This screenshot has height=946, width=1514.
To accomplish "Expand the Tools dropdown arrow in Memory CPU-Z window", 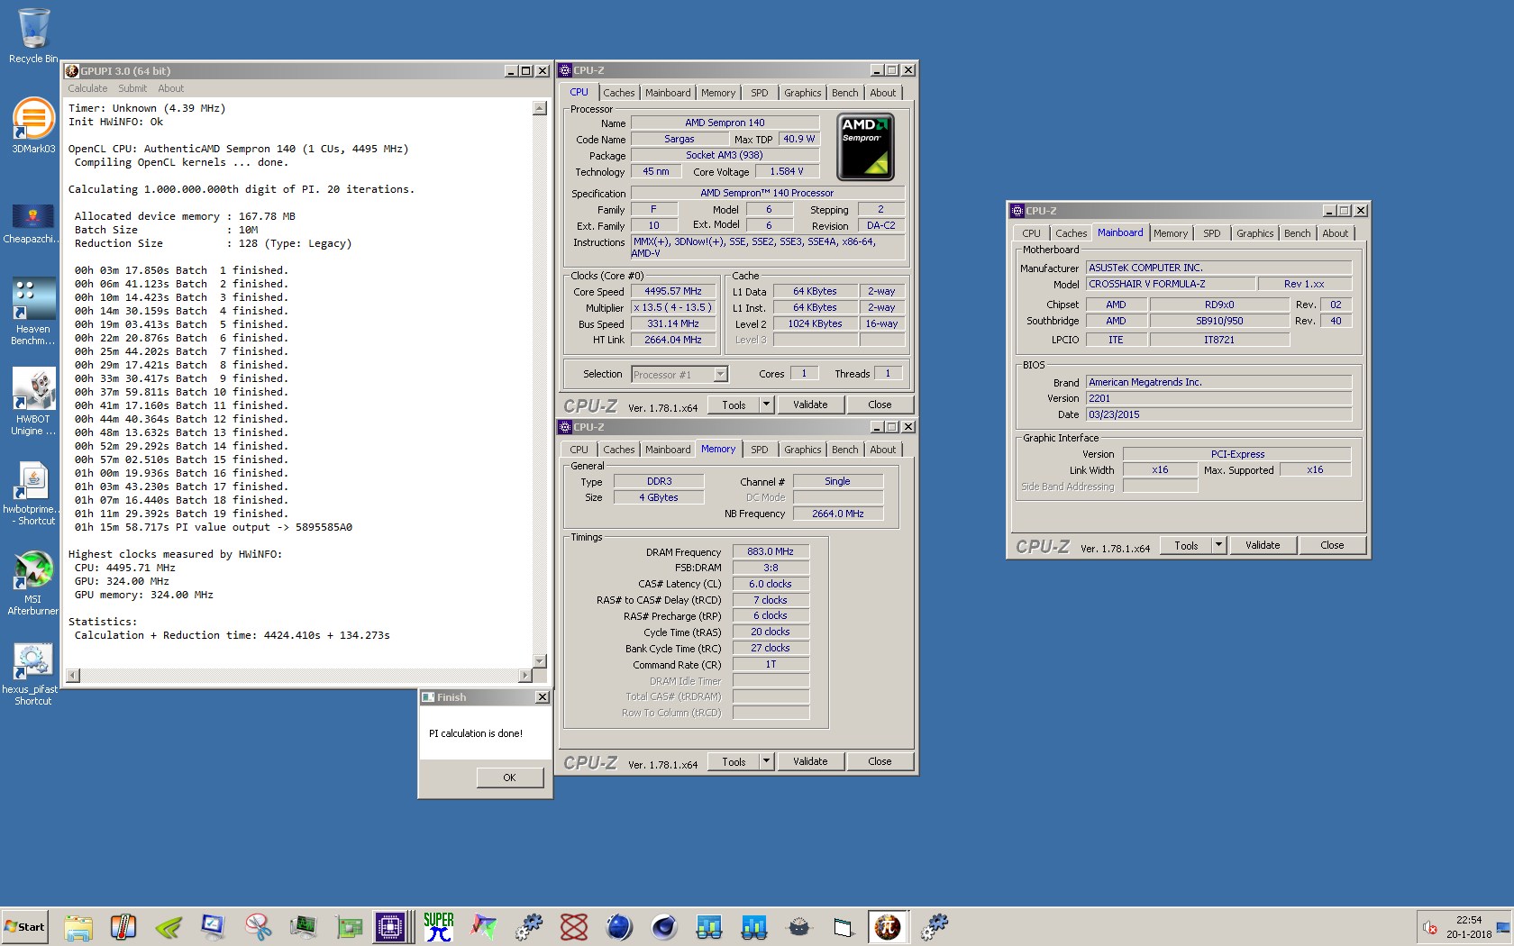I will 767,762.
